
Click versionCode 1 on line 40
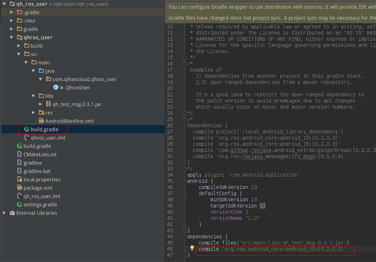point(229,212)
